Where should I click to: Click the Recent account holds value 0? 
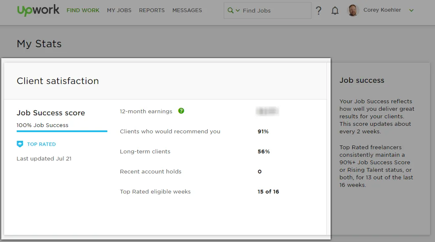260,172
